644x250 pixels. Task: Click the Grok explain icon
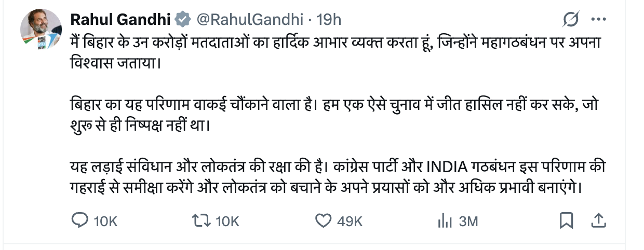click(x=571, y=20)
